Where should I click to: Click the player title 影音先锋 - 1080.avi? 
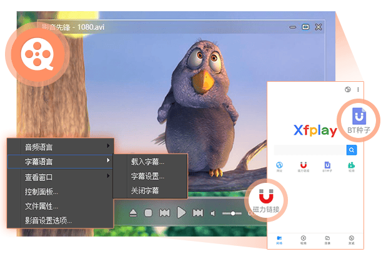coord(73,27)
